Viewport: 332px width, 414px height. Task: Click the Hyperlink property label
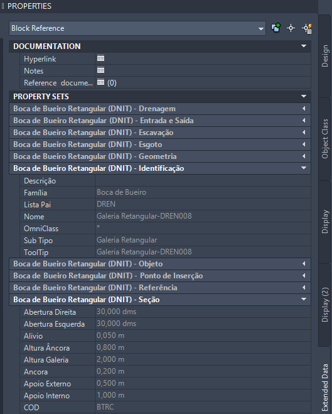pyautogui.click(x=40, y=59)
